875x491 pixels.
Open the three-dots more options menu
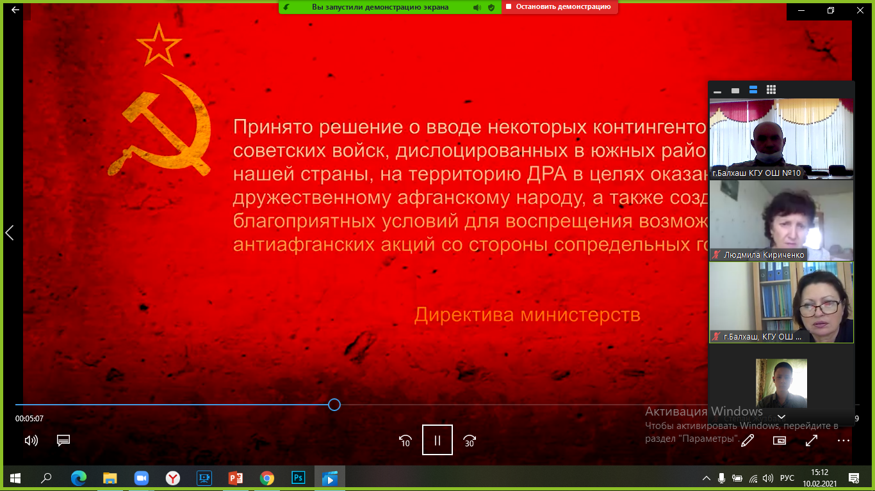click(x=843, y=440)
